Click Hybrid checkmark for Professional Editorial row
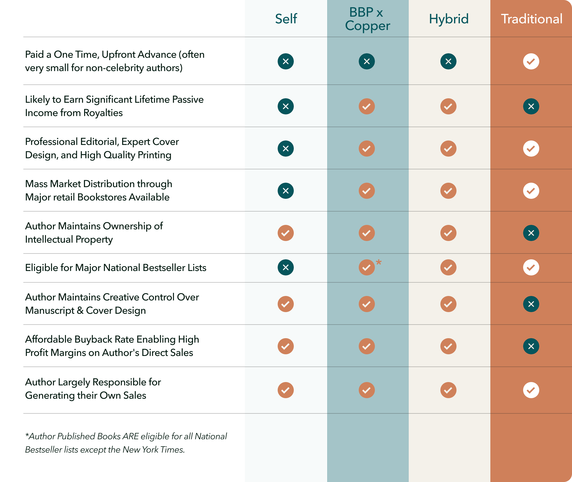Image resolution: width=572 pixels, height=482 pixels. click(448, 149)
